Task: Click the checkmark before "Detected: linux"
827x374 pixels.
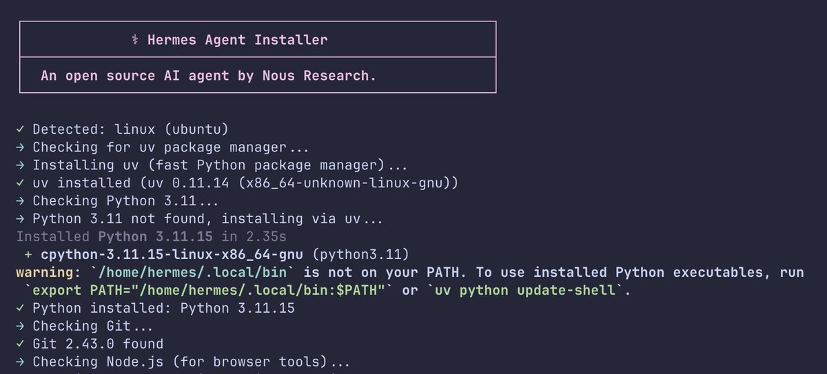Action: [21, 129]
